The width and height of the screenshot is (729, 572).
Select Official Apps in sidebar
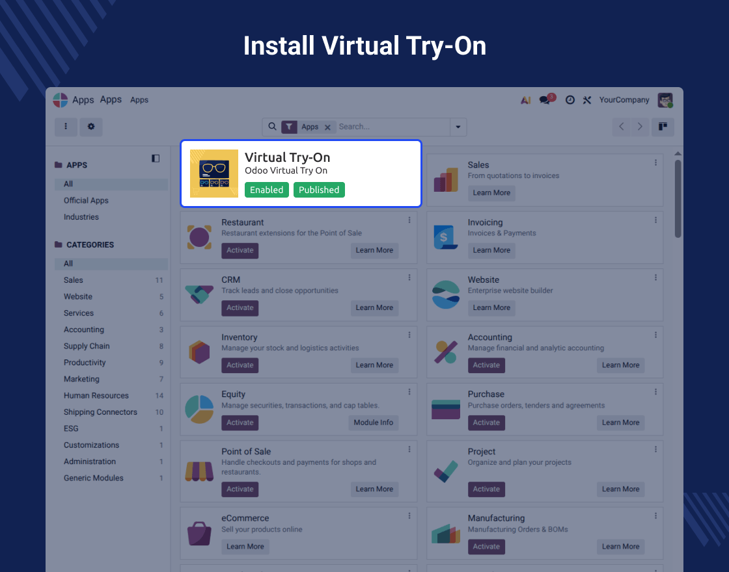coord(86,201)
